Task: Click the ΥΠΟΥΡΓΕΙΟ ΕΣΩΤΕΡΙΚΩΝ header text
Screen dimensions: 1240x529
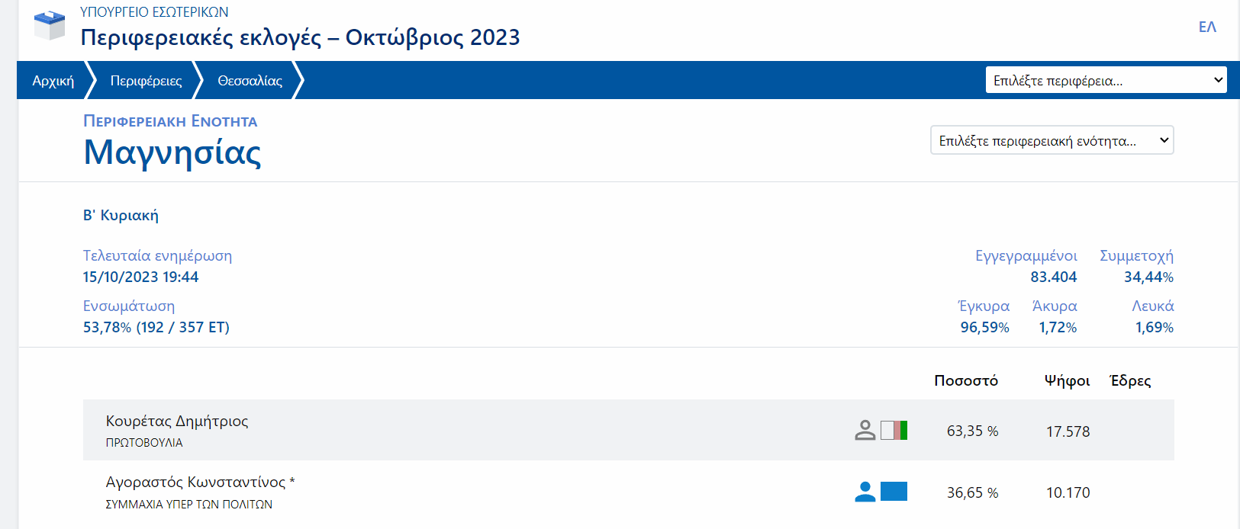Action: tap(154, 12)
